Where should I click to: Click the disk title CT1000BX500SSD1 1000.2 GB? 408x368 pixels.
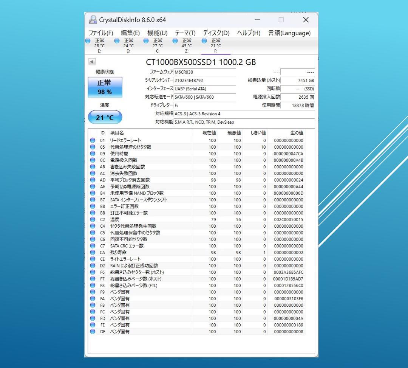(x=201, y=62)
